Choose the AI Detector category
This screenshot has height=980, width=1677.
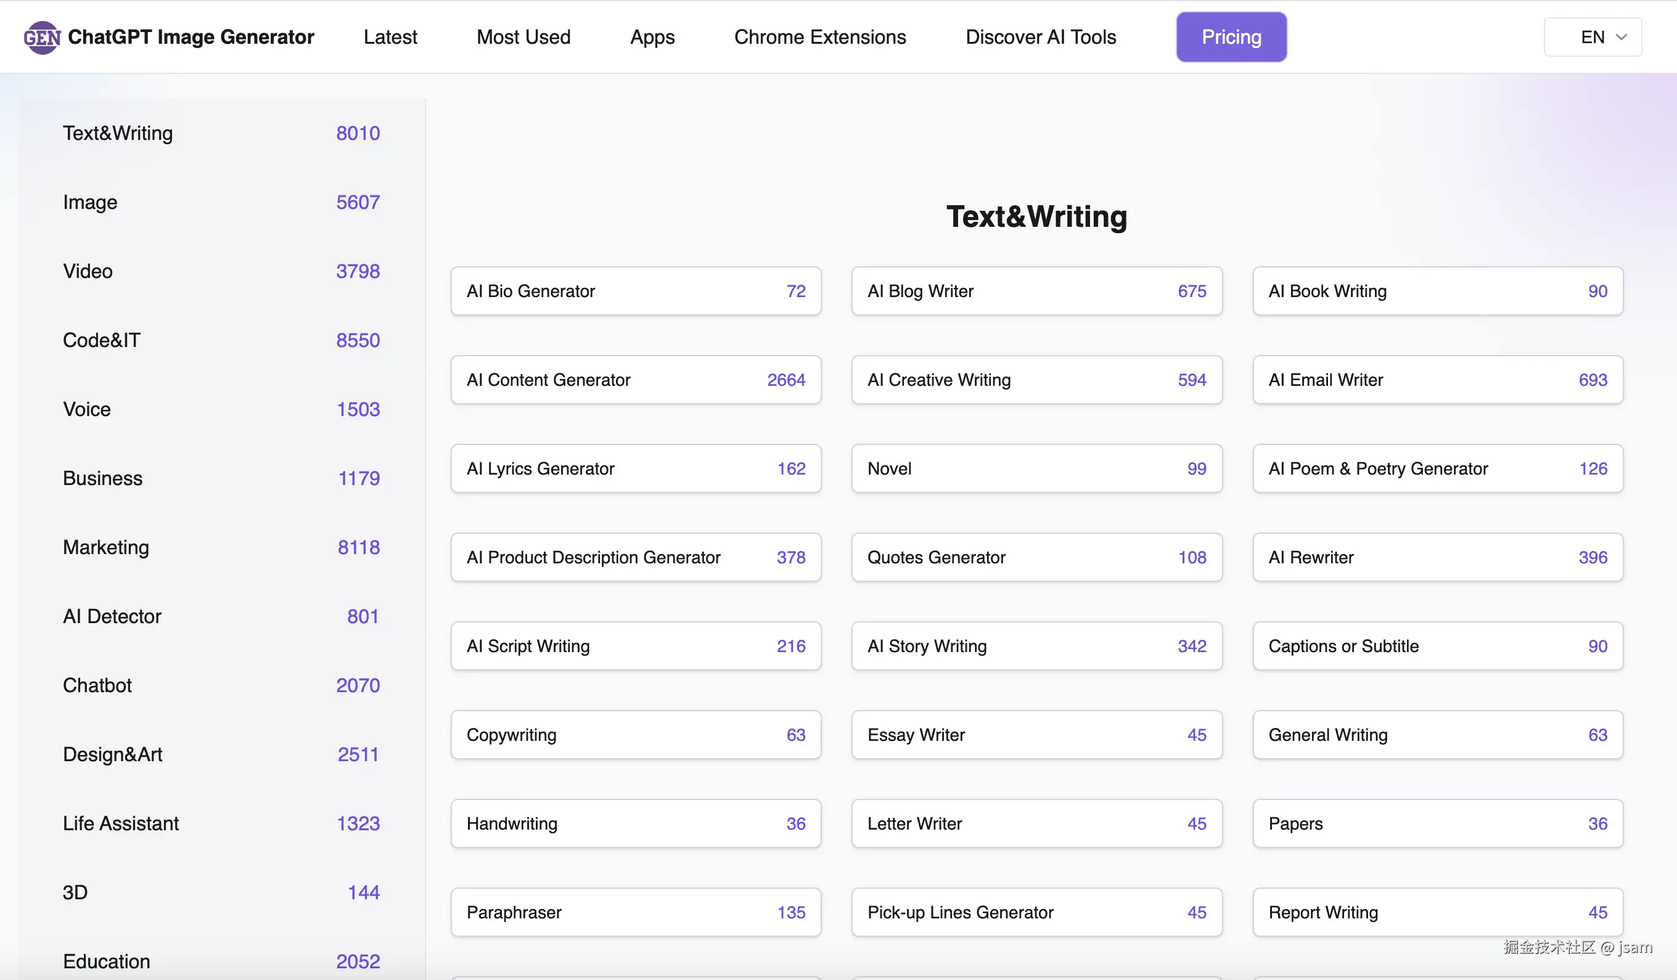tap(112, 616)
